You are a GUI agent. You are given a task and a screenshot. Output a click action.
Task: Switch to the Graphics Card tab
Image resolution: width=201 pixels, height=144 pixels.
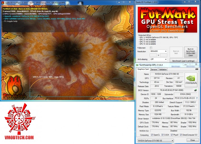click(x=143, y=69)
